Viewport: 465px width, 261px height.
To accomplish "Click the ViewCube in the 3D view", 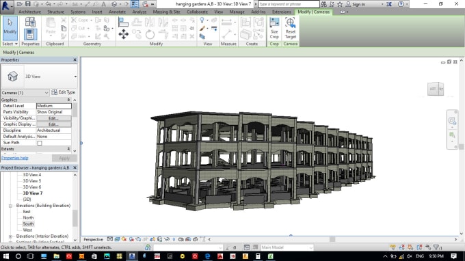I will click(436, 89).
